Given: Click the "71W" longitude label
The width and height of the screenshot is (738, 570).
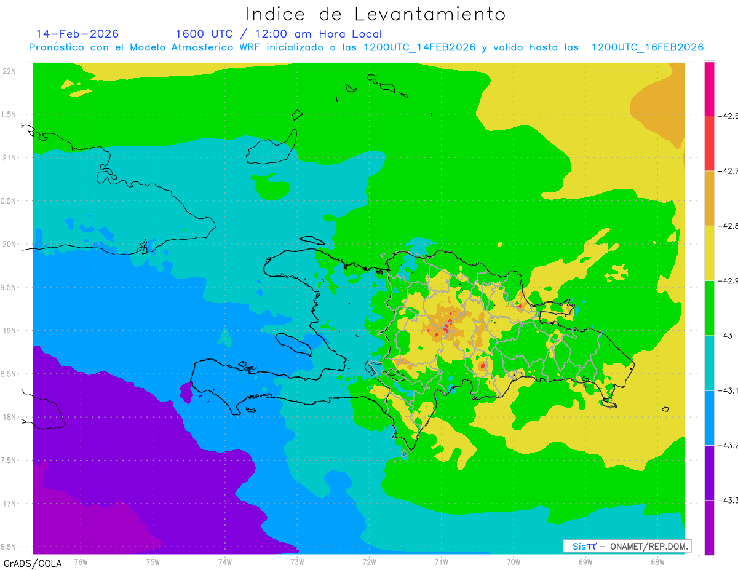Looking at the screenshot, I should pos(441,561).
